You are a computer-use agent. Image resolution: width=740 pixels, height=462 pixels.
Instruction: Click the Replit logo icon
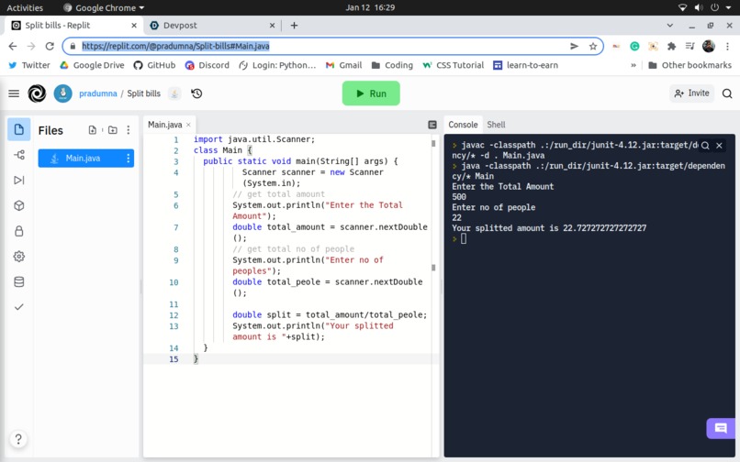[x=37, y=93]
